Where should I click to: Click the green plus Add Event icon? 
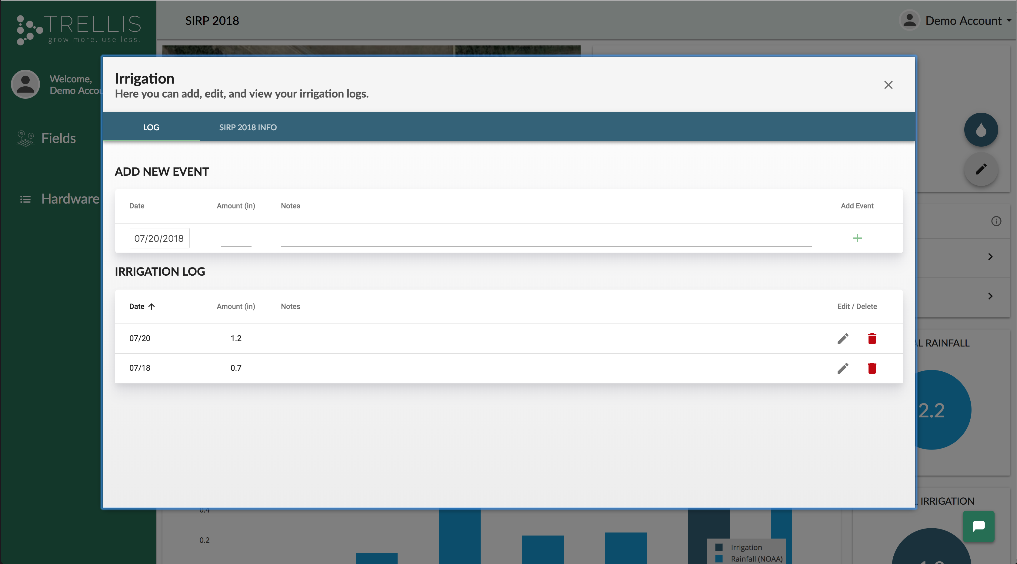(857, 238)
